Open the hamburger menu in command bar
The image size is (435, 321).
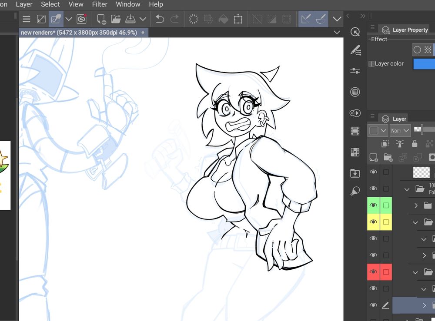coord(27,19)
